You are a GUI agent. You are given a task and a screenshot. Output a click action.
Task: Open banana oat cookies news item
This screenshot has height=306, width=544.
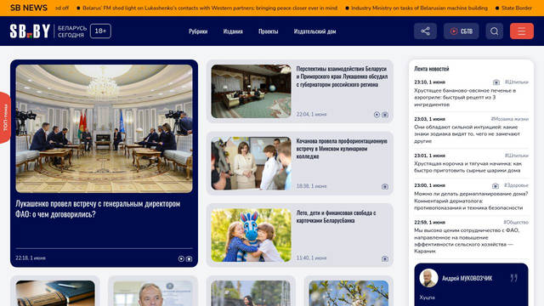coord(465,98)
